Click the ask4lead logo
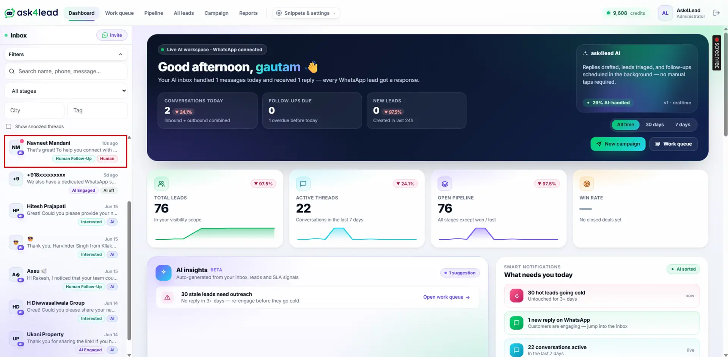The image size is (728, 357). click(31, 12)
